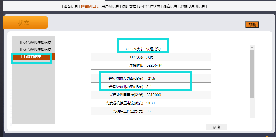276x137 pixels.
Task: Open the 设备信息 tab
Action: pos(71,6)
